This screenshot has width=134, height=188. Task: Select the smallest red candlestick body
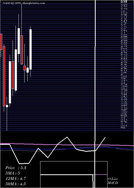pyautogui.click(x=25, y=68)
